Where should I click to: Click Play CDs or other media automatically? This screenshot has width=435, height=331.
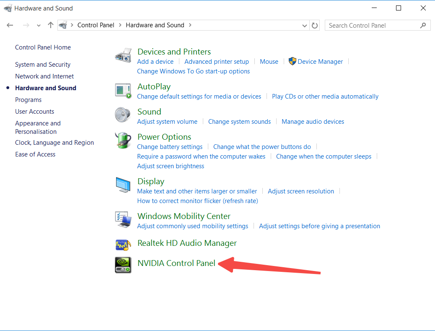click(x=325, y=96)
